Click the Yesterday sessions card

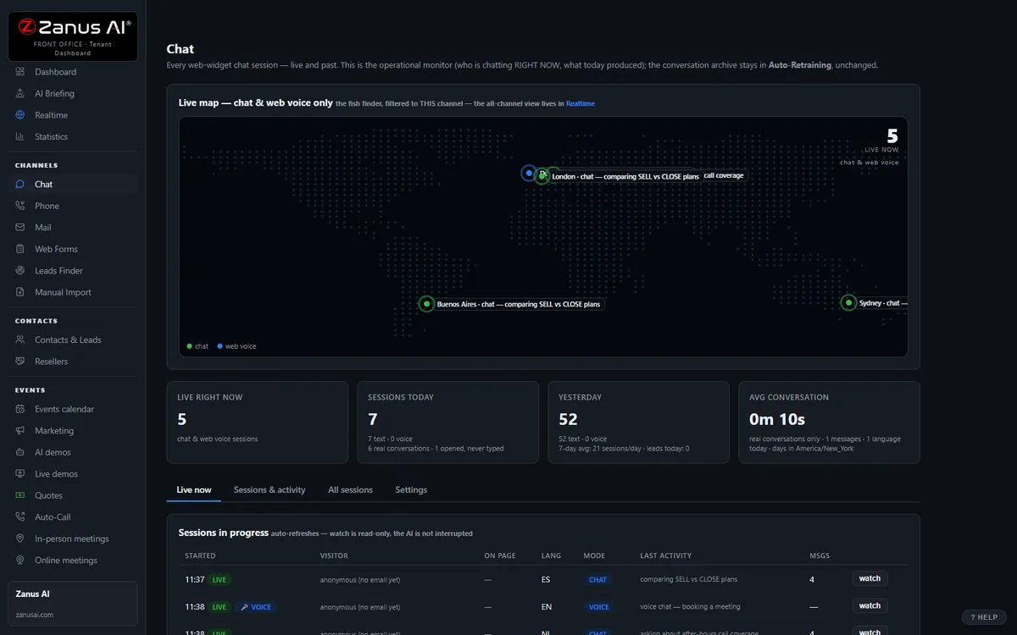638,422
